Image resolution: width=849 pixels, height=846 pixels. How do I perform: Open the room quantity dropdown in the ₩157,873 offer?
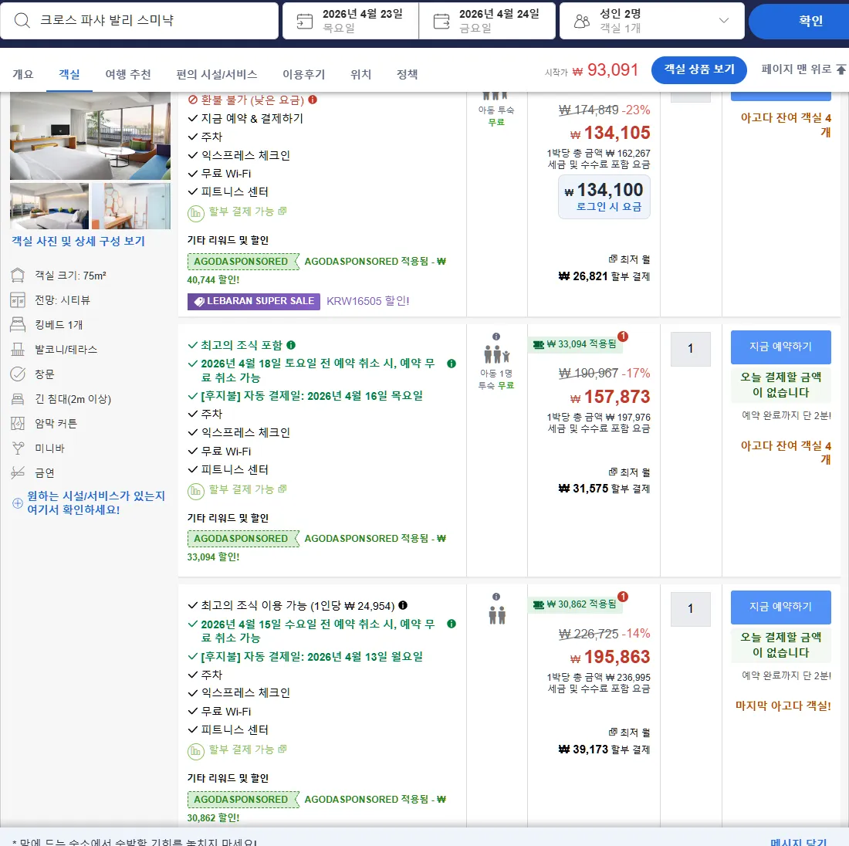pos(690,348)
